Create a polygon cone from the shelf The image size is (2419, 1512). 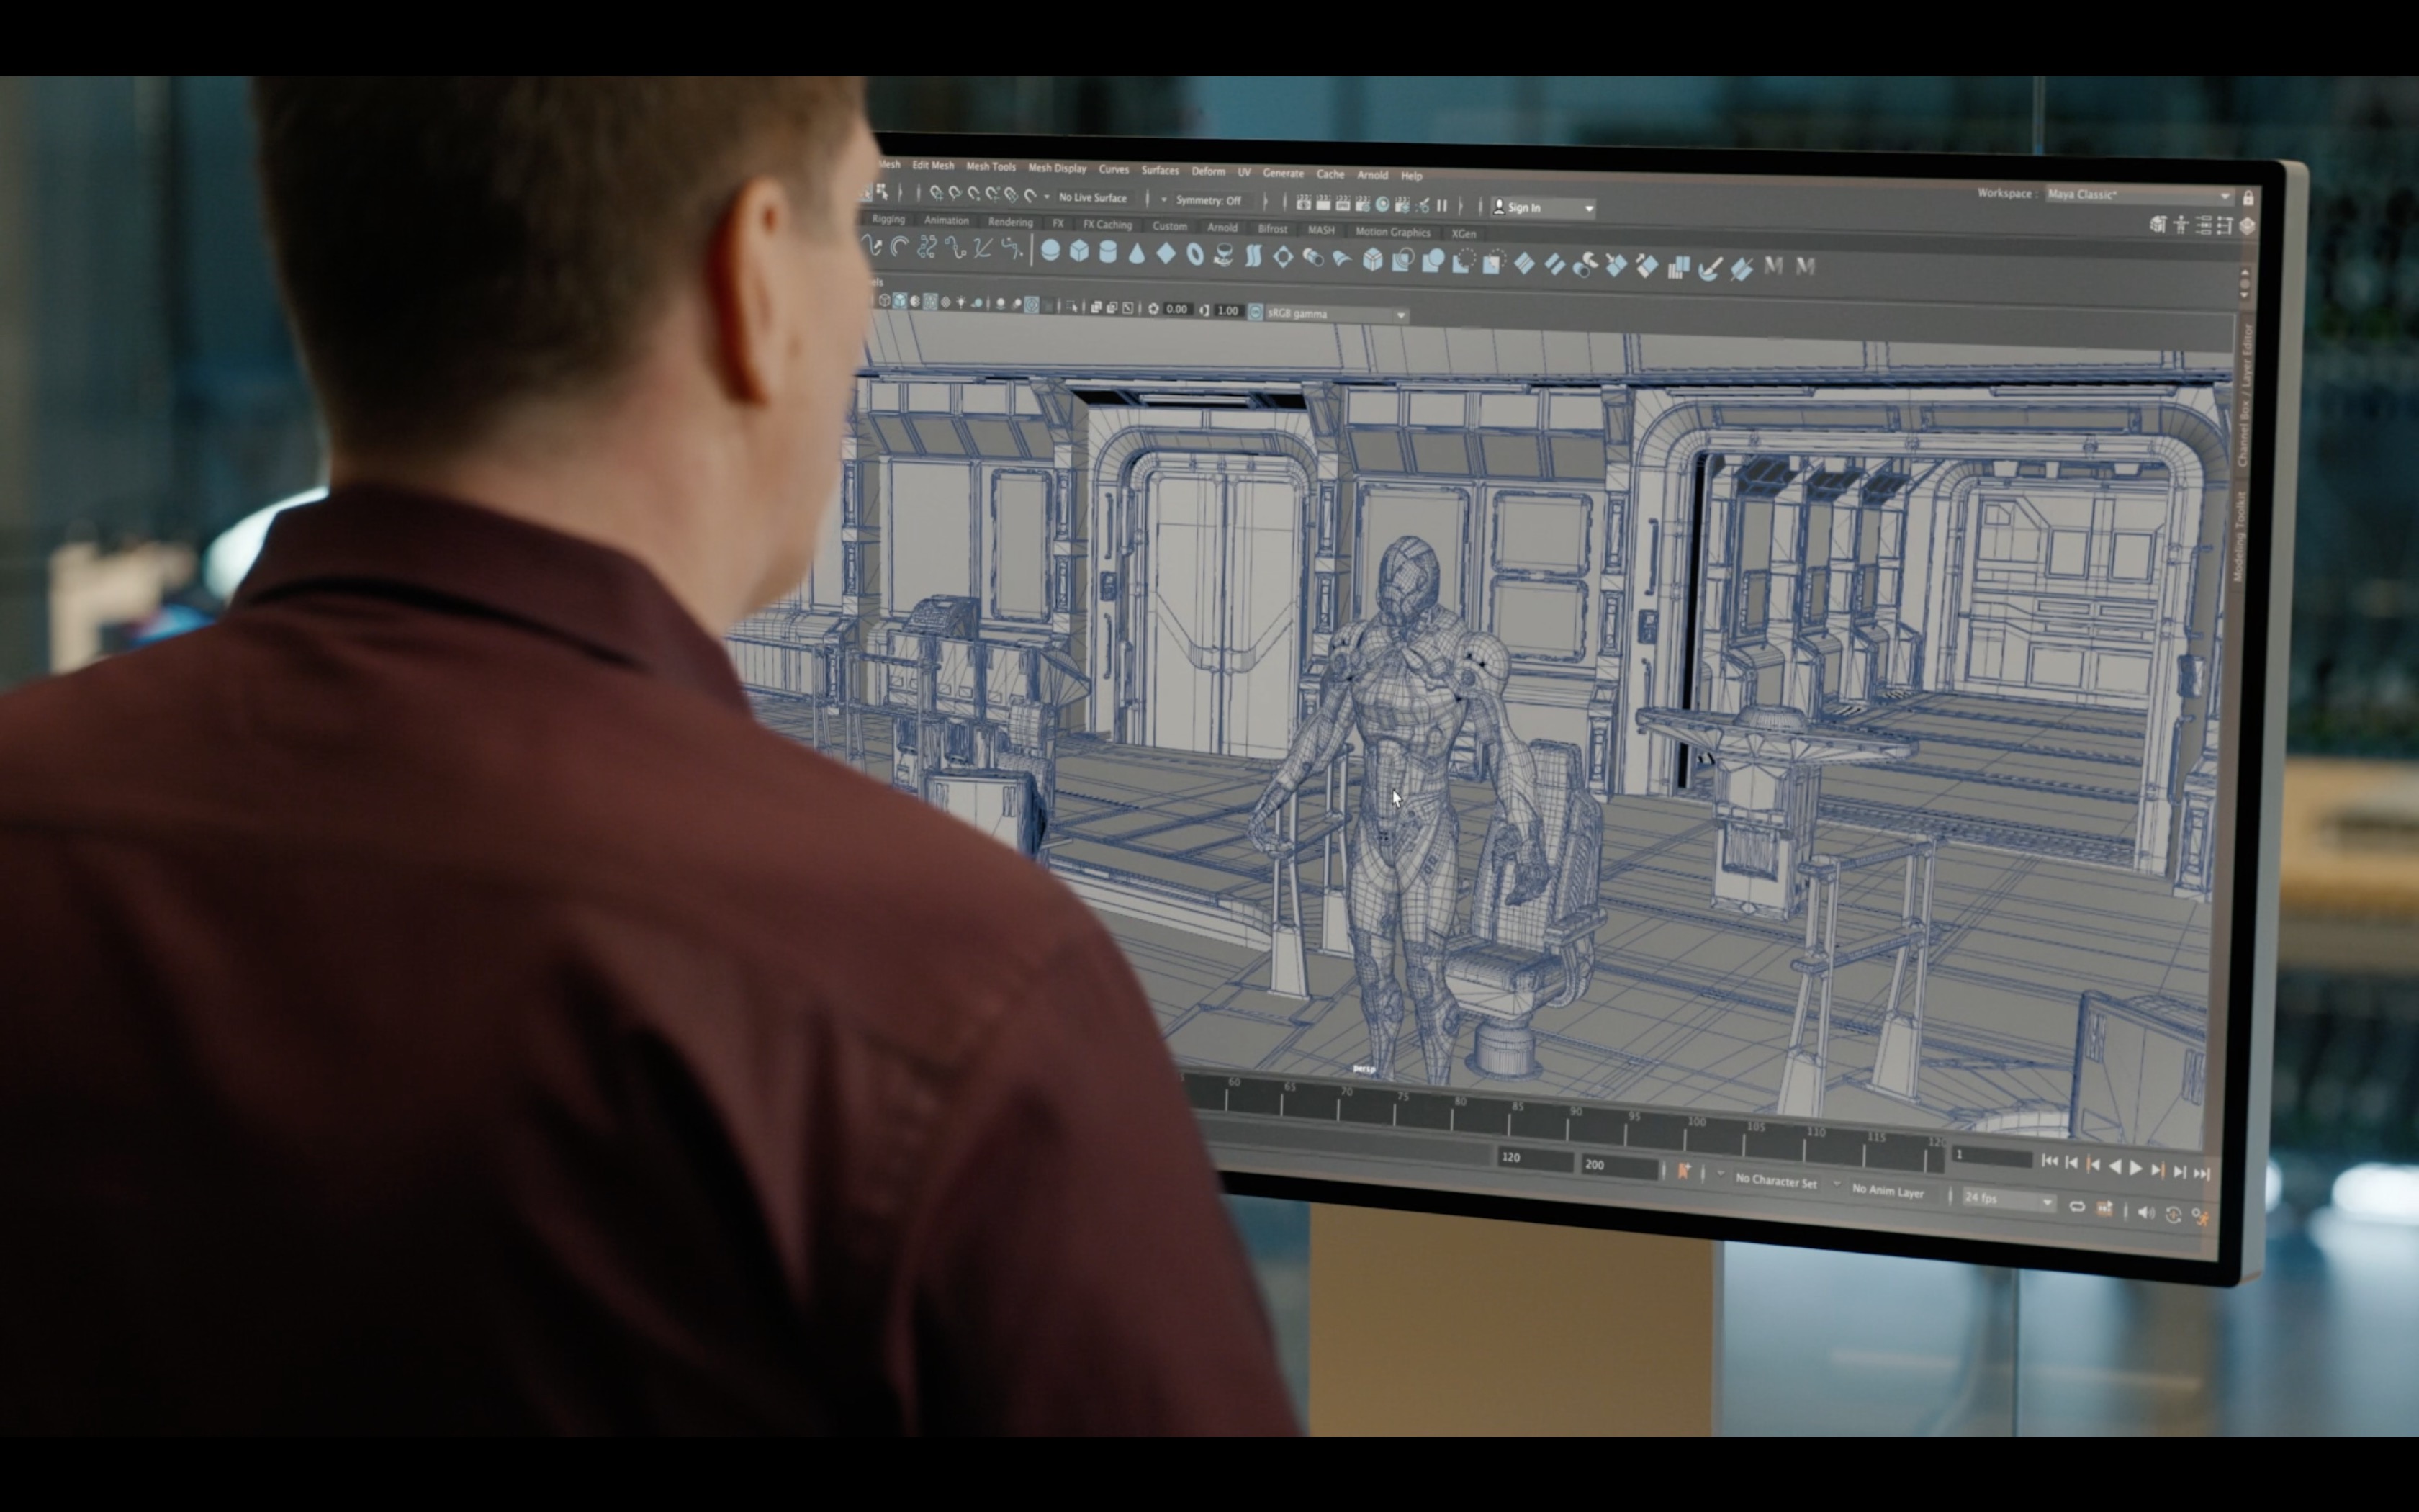pos(1137,254)
